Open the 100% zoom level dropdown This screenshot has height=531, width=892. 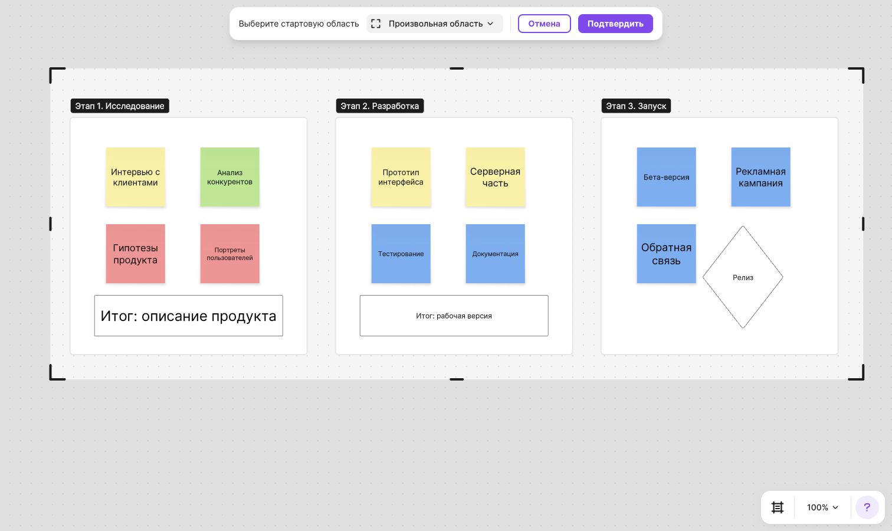click(x=822, y=507)
